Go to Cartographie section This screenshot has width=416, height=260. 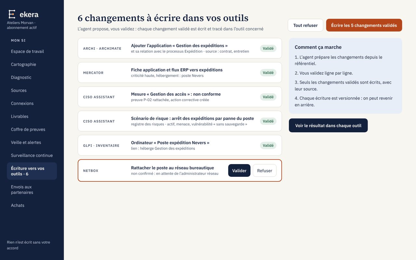coord(32,64)
